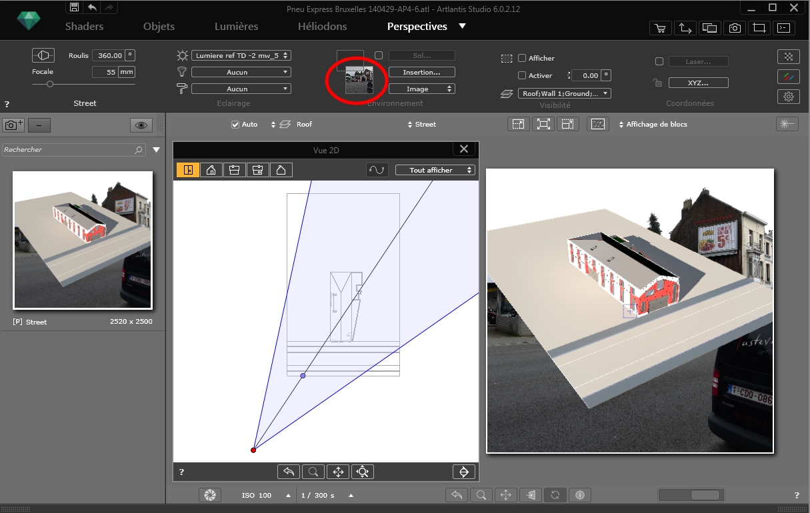
Task: Add a new perspective with camera plus icon
Action: pyautogui.click(x=13, y=125)
